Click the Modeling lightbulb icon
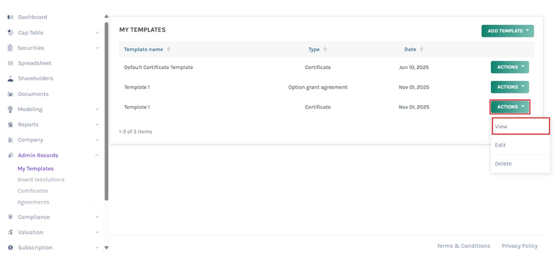 point(10,109)
